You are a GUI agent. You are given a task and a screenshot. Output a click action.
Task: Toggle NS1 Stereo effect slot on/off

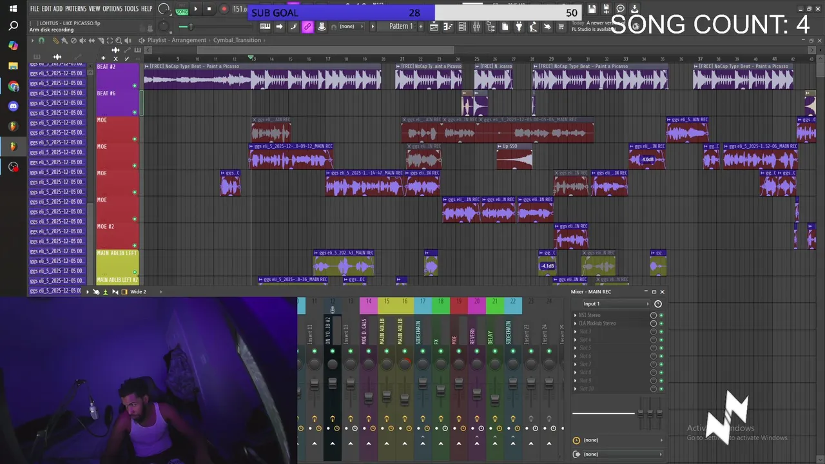(x=661, y=315)
